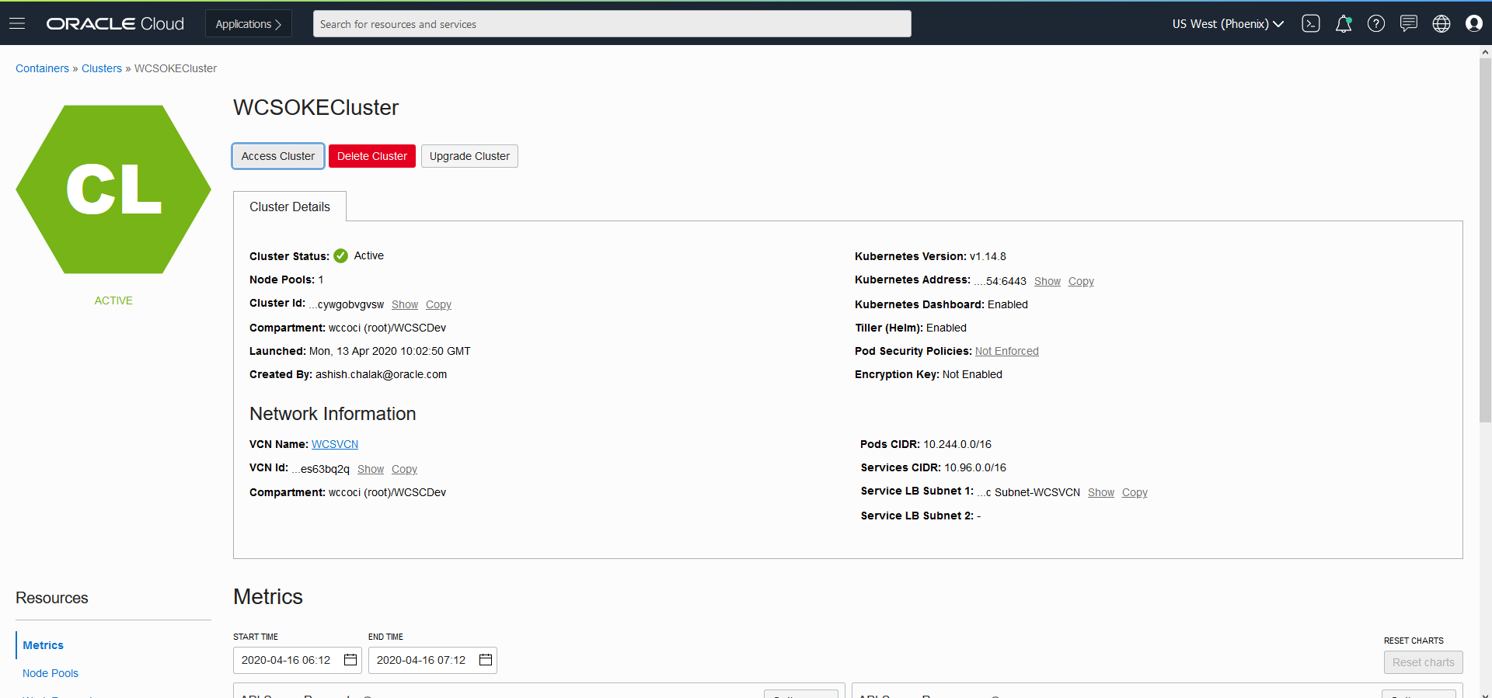This screenshot has height=698, width=1492.
Task: Open the help question mark icon
Action: click(x=1376, y=23)
